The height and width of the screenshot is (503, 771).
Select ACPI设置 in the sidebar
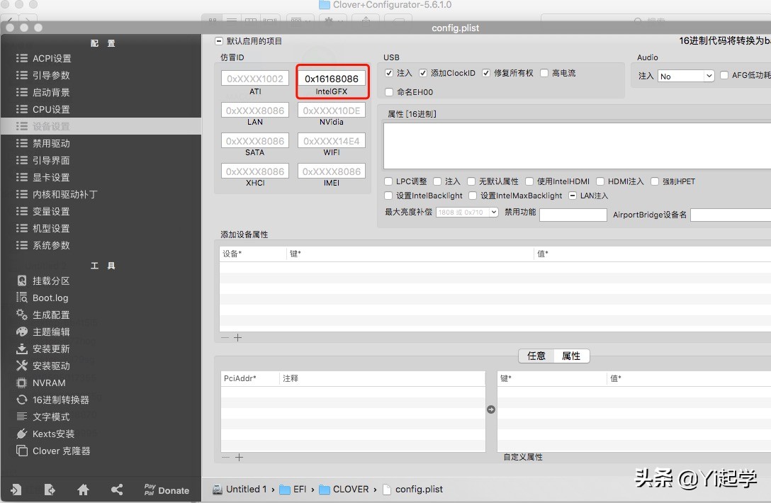tap(52, 58)
